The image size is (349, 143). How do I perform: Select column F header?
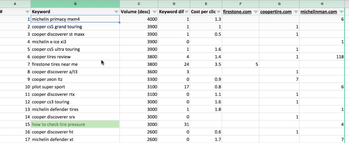tap(241, 4)
